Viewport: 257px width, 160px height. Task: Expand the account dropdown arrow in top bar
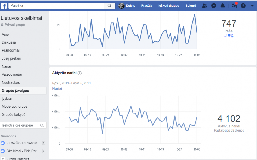click(252, 6)
